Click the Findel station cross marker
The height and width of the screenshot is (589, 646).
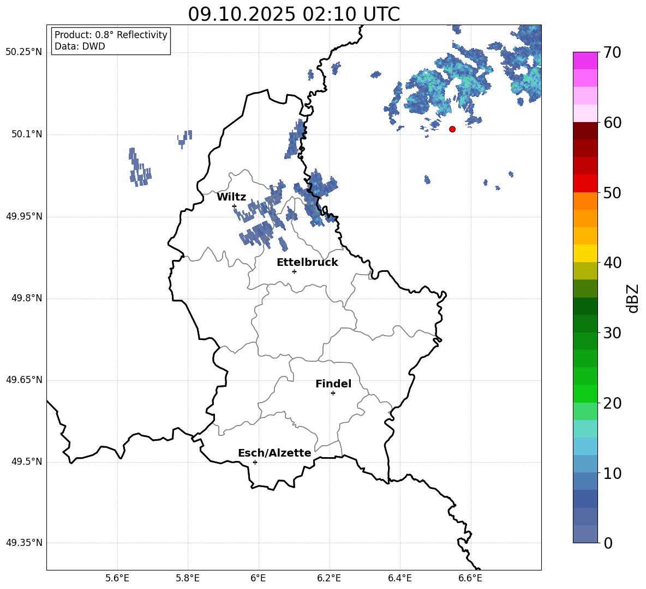(x=333, y=393)
